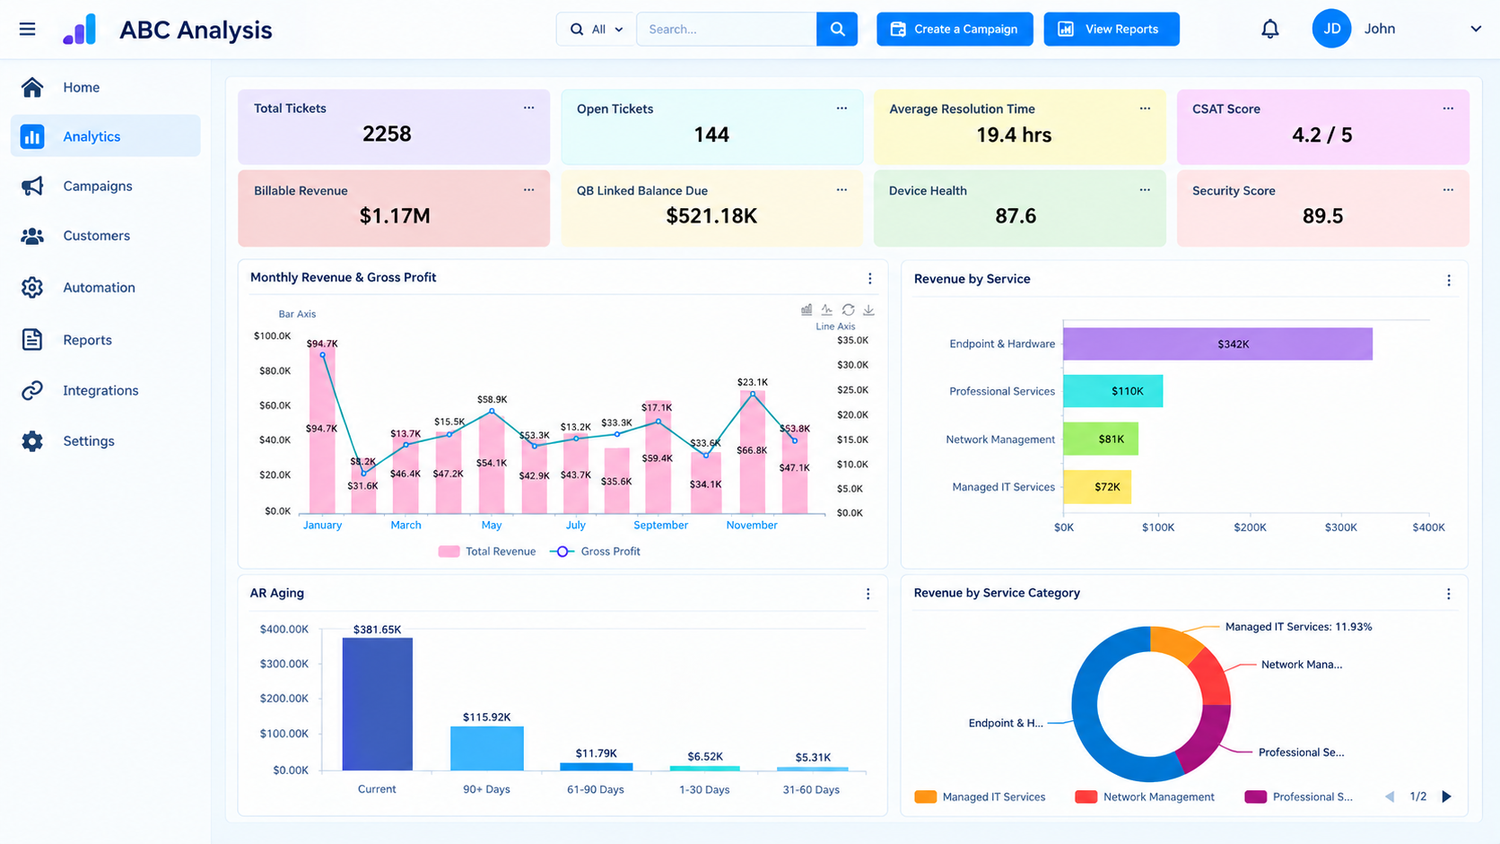Go to previous legend page arrow
The width and height of the screenshot is (1500, 844).
click(1390, 796)
